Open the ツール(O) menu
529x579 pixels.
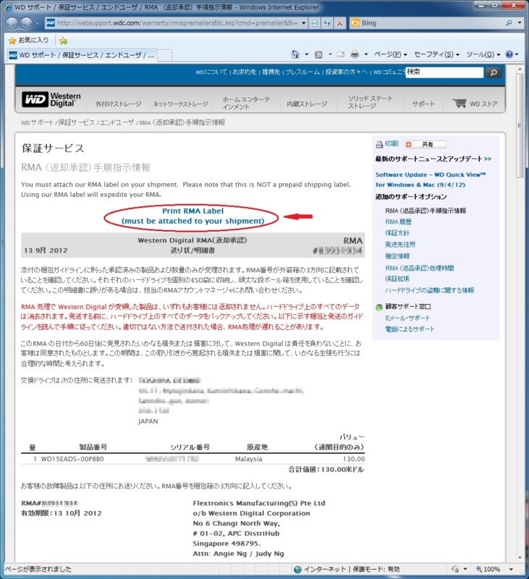[x=483, y=55]
